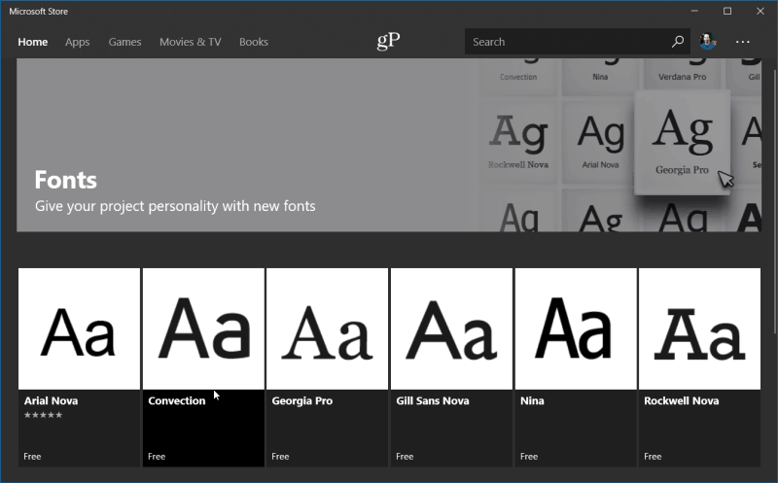The width and height of the screenshot is (778, 483).
Task: Switch to the Apps tab
Action: [78, 42]
